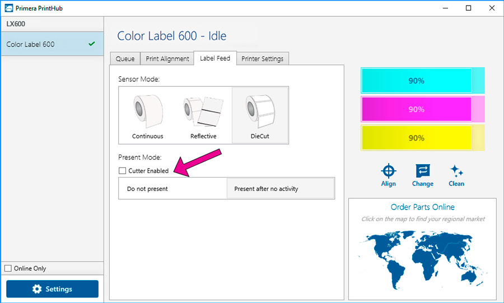The height and width of the screenshot is (303, 504).
Task: Click the Present Mode label
Action: pos(140,157)
